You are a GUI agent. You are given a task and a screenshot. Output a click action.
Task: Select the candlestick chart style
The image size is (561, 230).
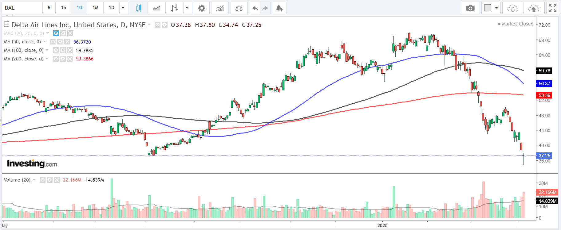pos(139,8)
